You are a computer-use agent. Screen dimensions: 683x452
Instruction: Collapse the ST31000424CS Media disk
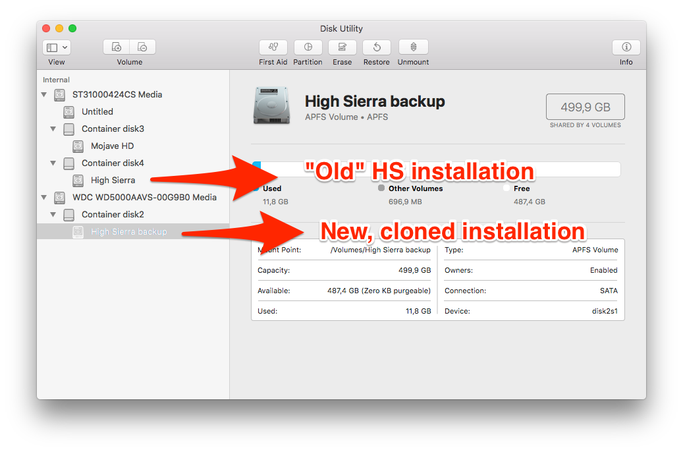[x=44, y=95]
